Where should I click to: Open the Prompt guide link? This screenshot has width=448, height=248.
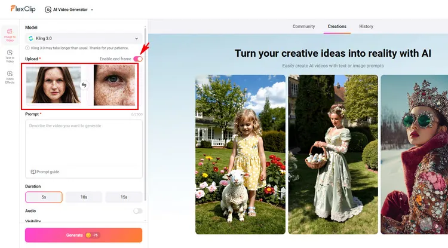coord(45,172)
